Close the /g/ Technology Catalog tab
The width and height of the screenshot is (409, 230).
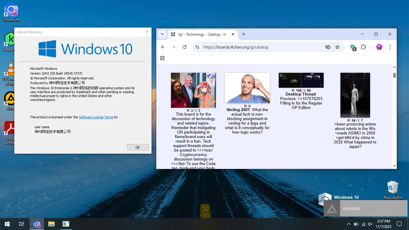coord(233,34)
